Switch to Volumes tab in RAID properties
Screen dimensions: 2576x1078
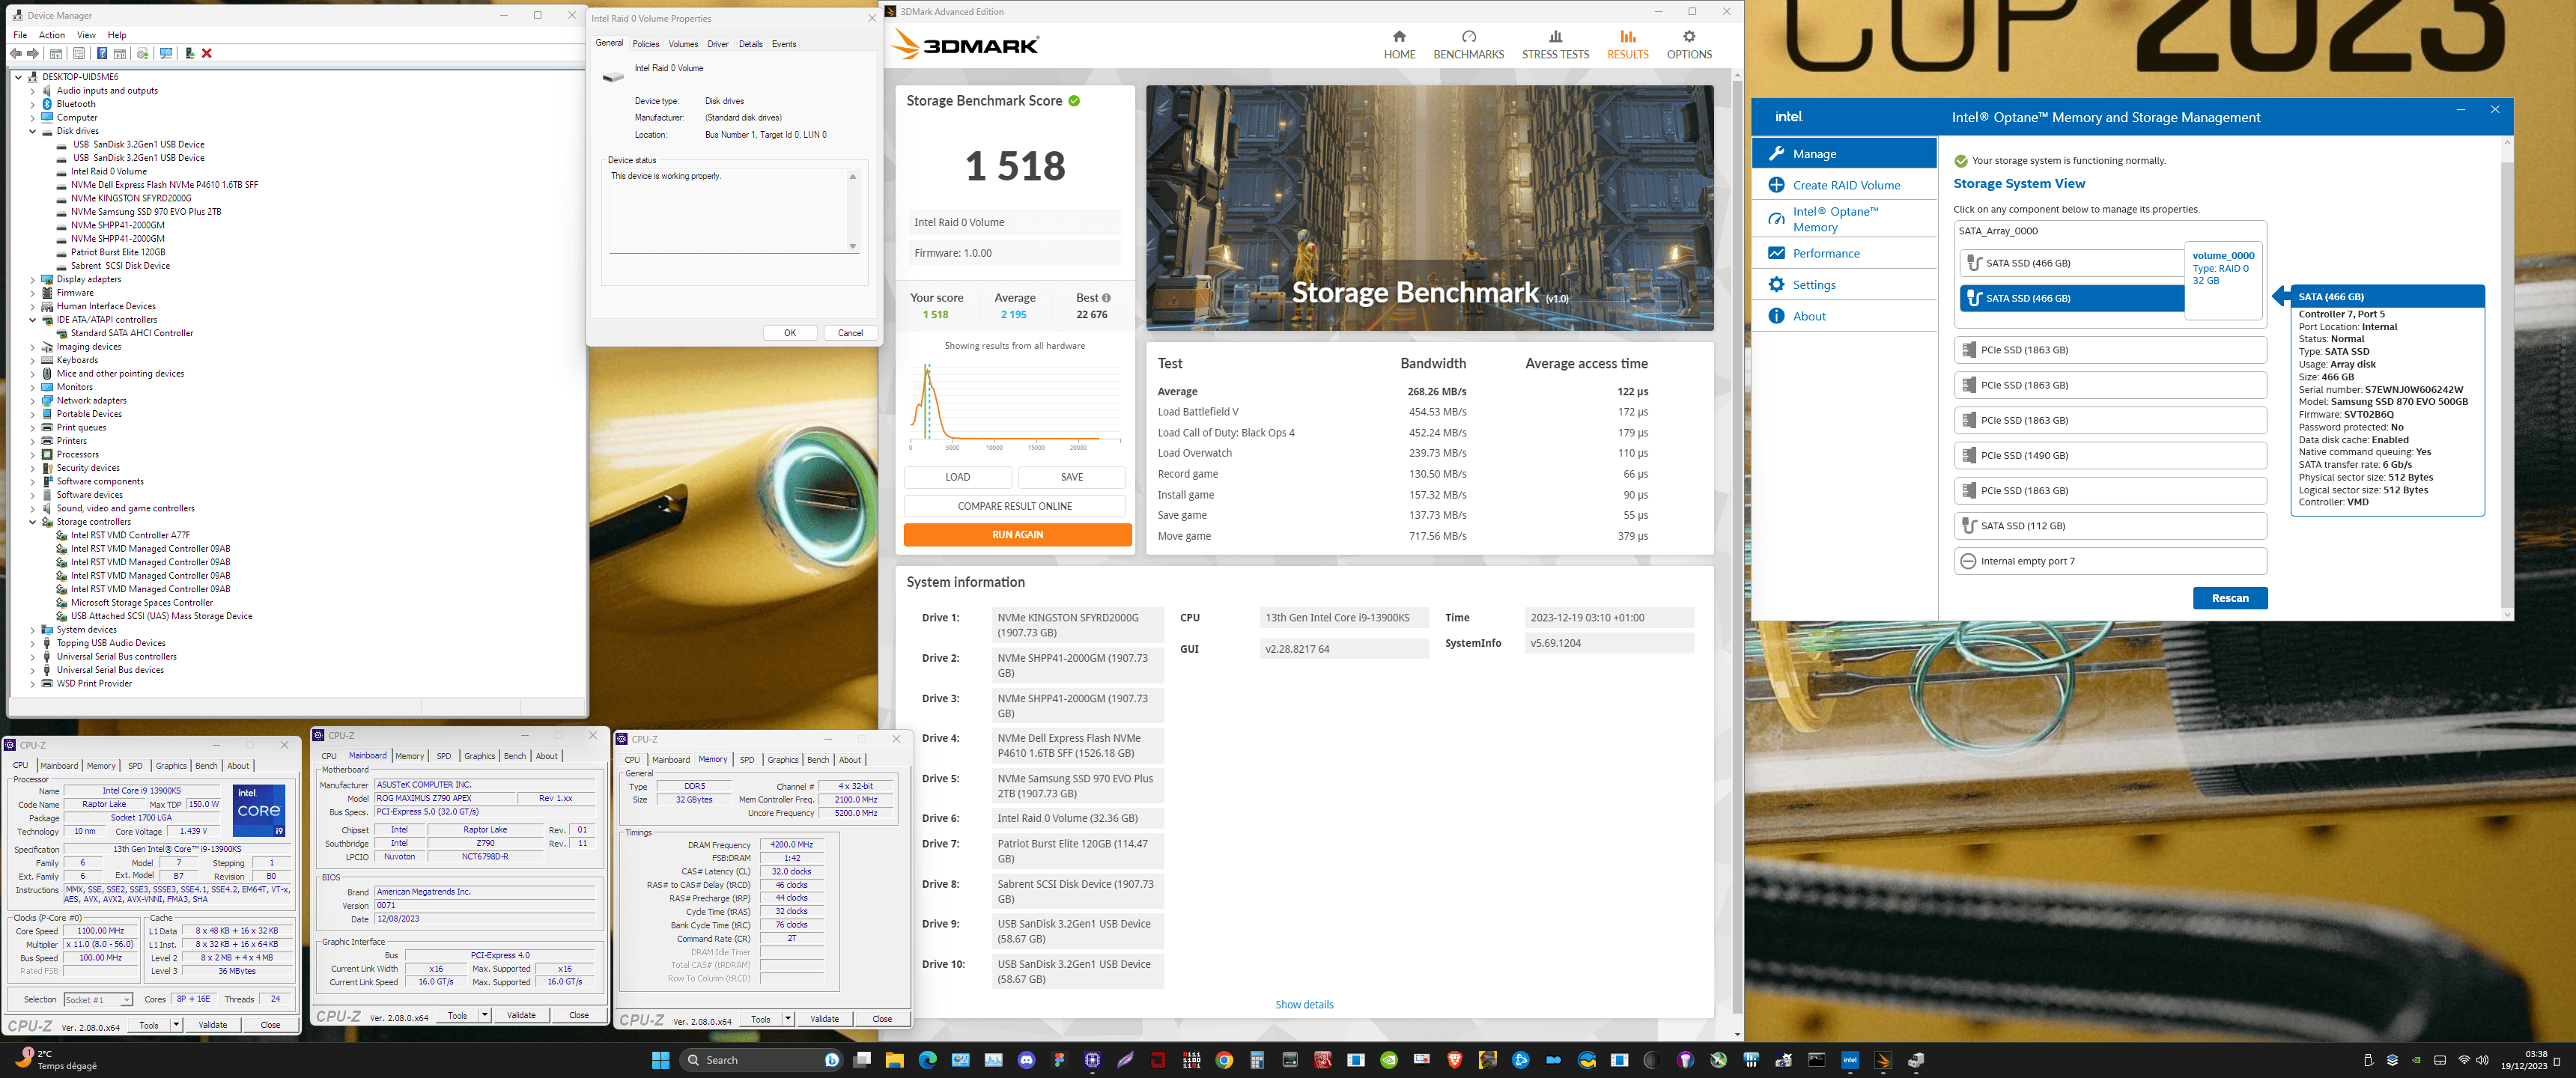click(x=683, y=44)
